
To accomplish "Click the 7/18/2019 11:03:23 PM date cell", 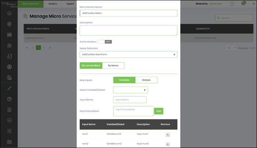I will point(205,38).
